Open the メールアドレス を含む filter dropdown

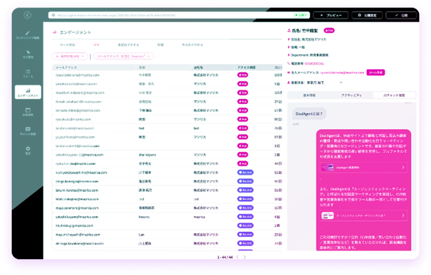pyautogui.click(x=124, y=56)
